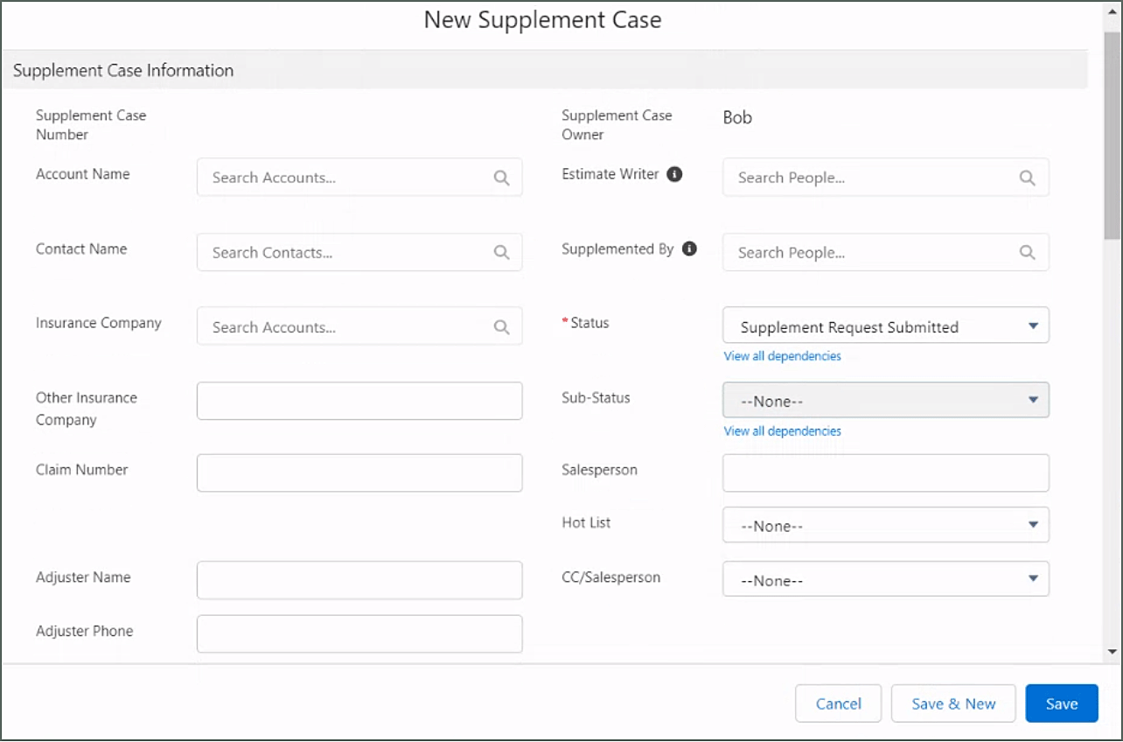The width and height of the screenshot is (1123, 742).
Task: Click the Supplemented By info icon
Action: pos(689,249)
